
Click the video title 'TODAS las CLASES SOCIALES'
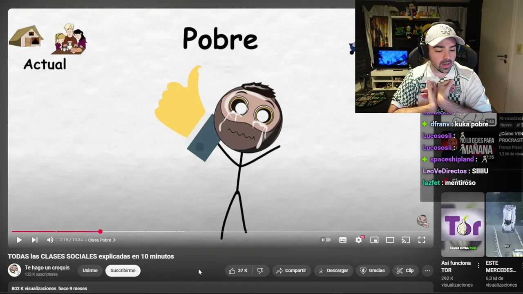[91, 256]
